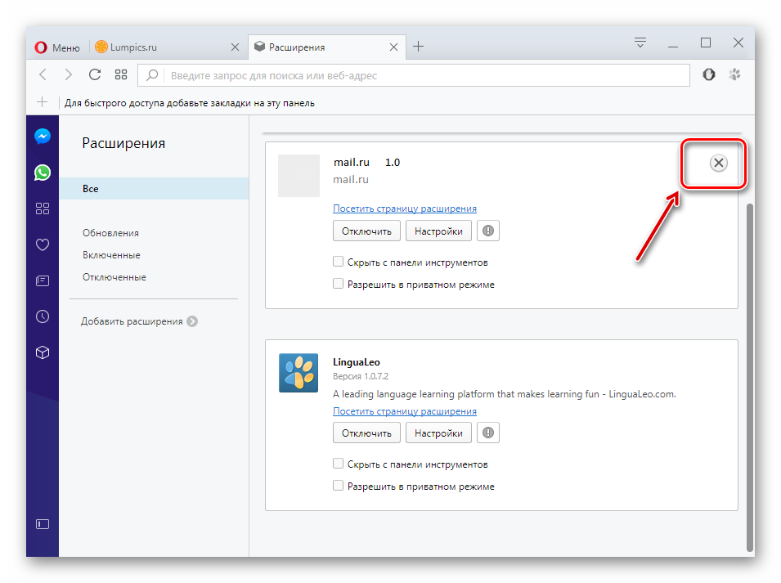Open Настройки for the mail.ru extension
781x583 pixels.
tap(438, 231)
